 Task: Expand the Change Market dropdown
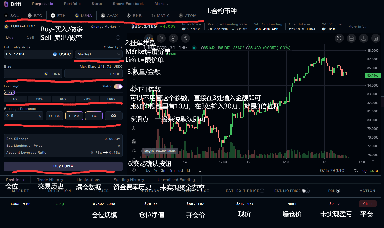coord(106,27)
